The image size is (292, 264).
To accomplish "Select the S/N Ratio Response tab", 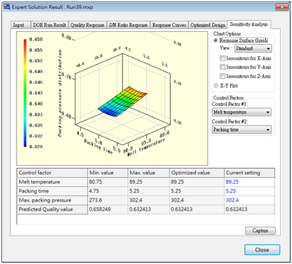I will pyautogui.click(x=128, y=25).
